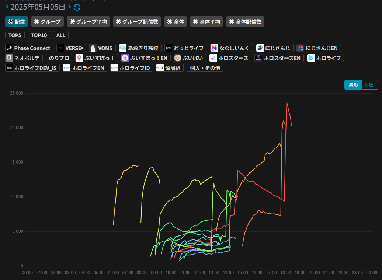This screenshot has width=382, height=280.
Task: Click the ななしいんく logo icon
Action: click(x=214, y=48)
